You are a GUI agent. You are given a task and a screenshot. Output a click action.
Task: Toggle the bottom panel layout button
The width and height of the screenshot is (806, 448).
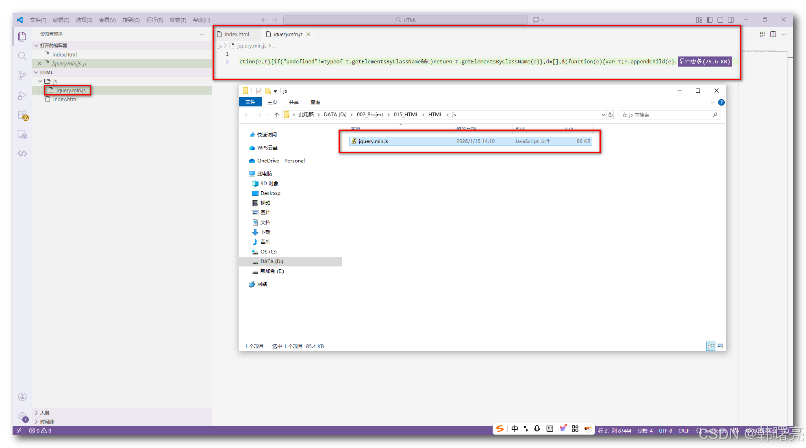(720, 20)
